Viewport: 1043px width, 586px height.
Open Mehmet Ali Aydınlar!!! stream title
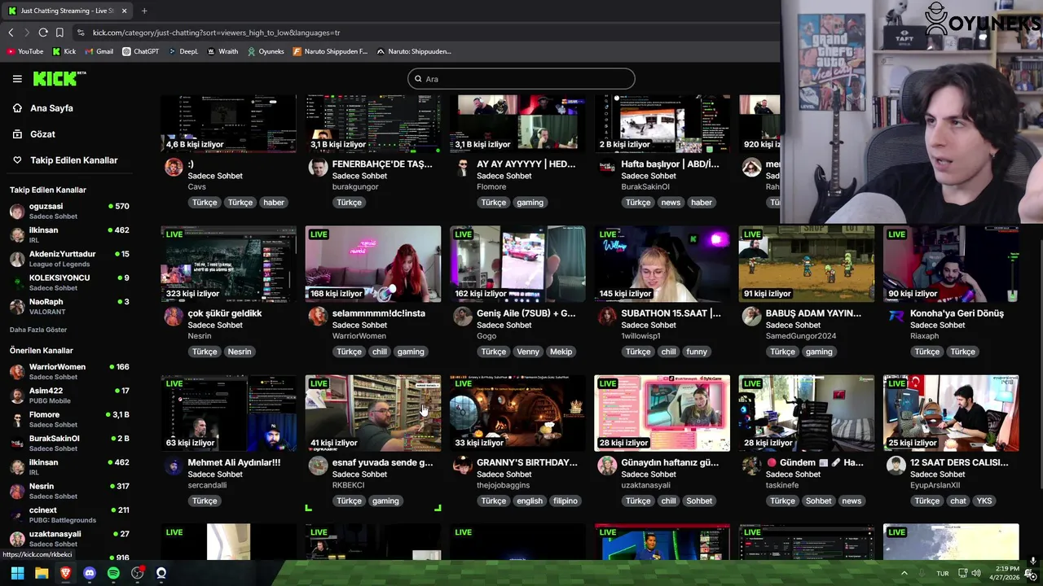tap(234, 462)
